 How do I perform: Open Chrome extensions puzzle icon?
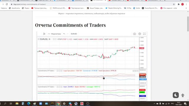[178, 4]
